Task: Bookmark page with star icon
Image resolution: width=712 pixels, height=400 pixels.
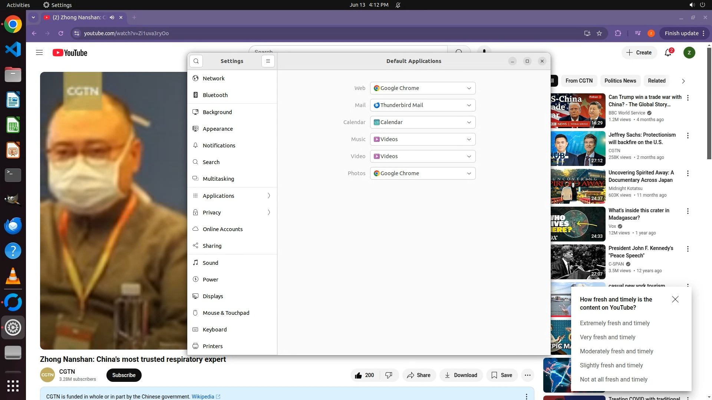Action: tap(599, 33)
